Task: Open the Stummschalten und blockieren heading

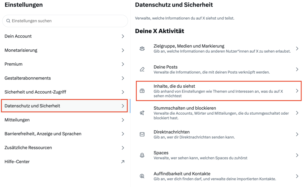Action: click(185, 108)
